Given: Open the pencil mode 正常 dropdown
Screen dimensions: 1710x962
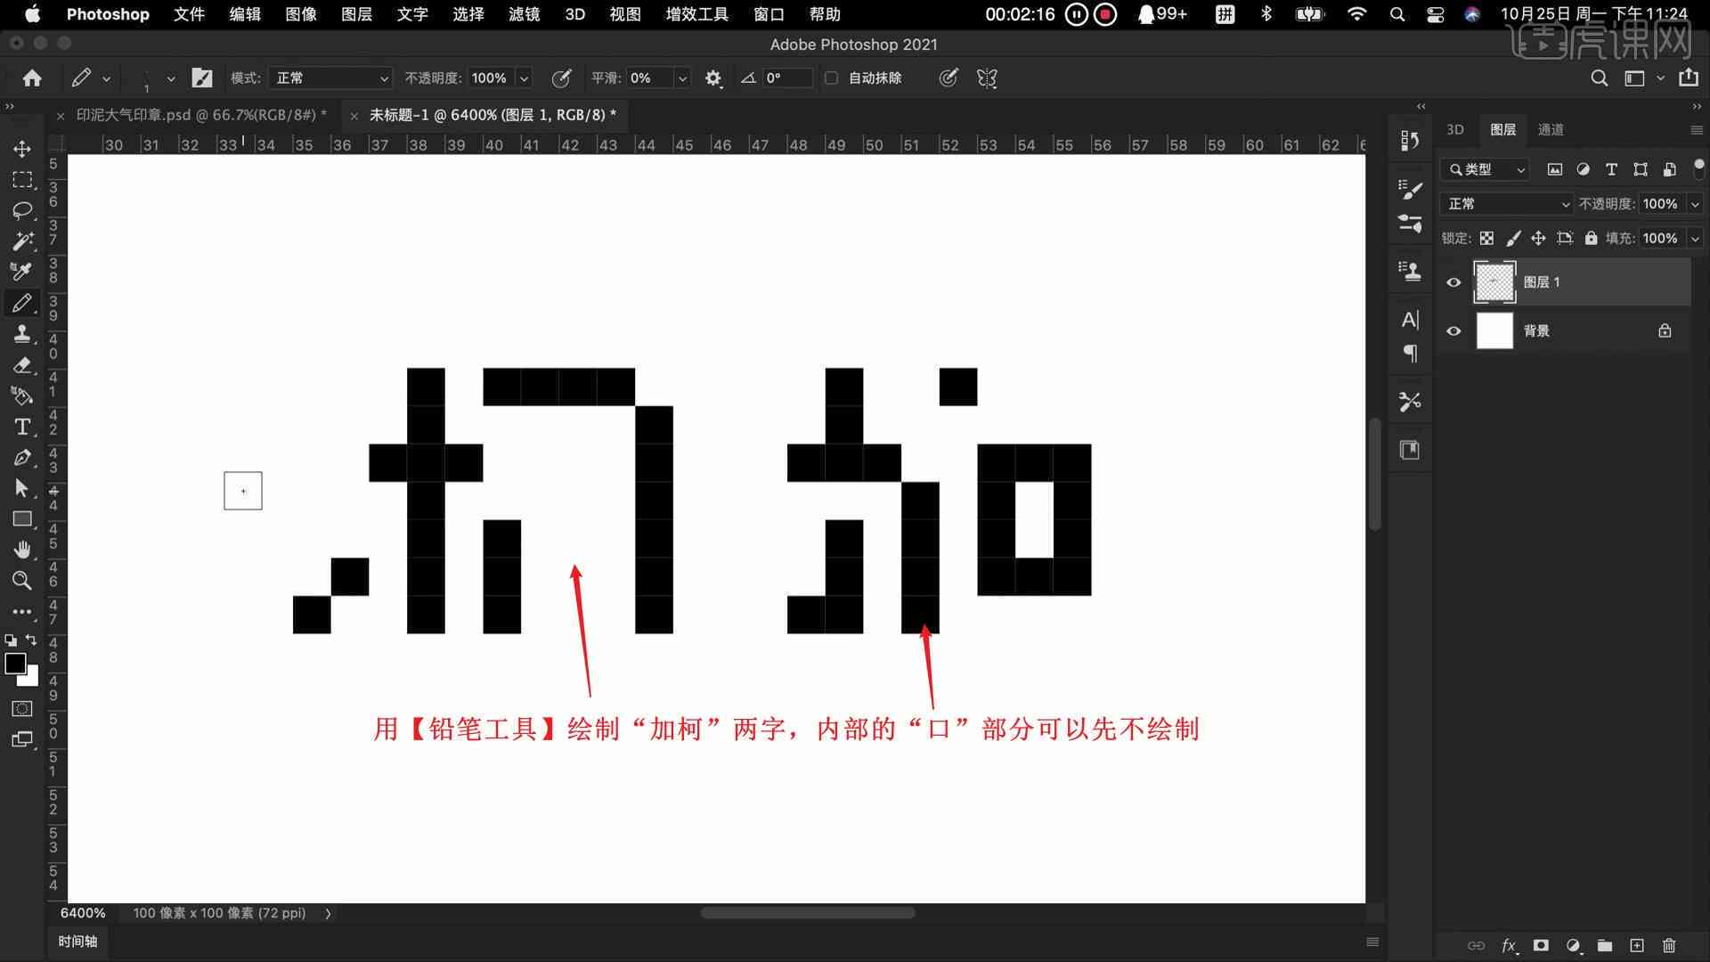Looking at the screenshot, I should [330, 78].
